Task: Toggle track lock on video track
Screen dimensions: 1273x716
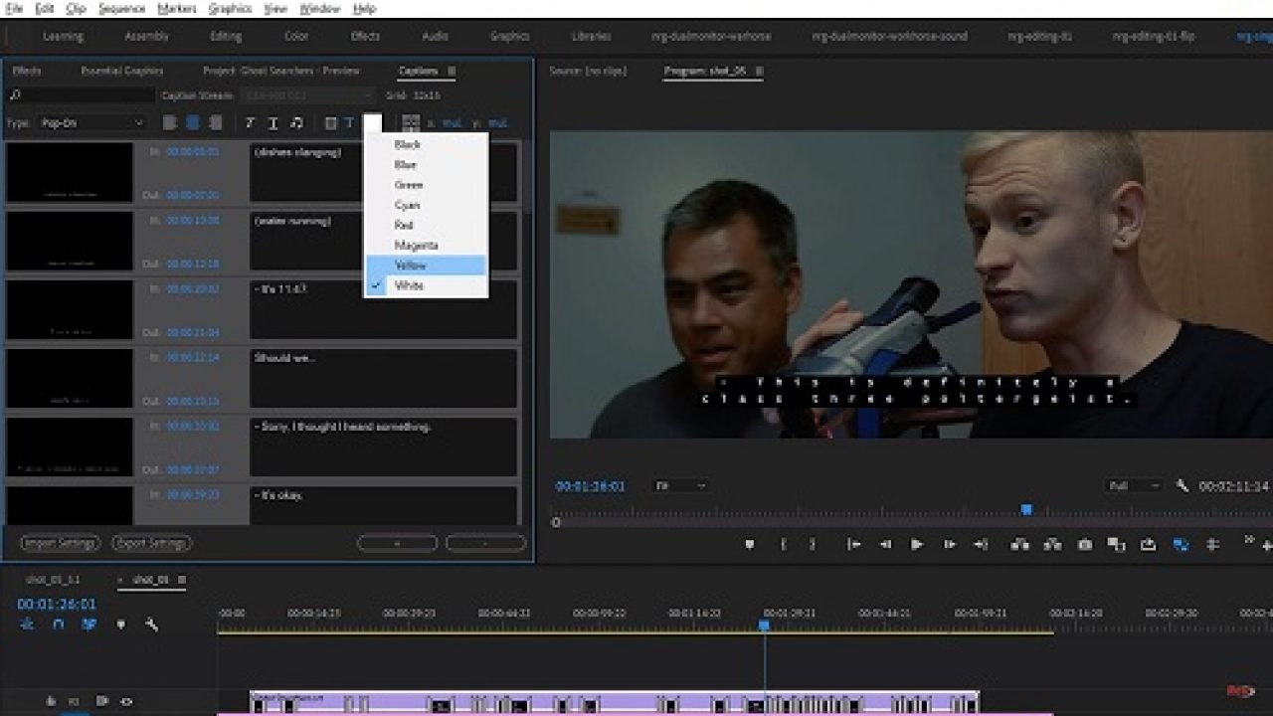Action: [x=50, y=701]
